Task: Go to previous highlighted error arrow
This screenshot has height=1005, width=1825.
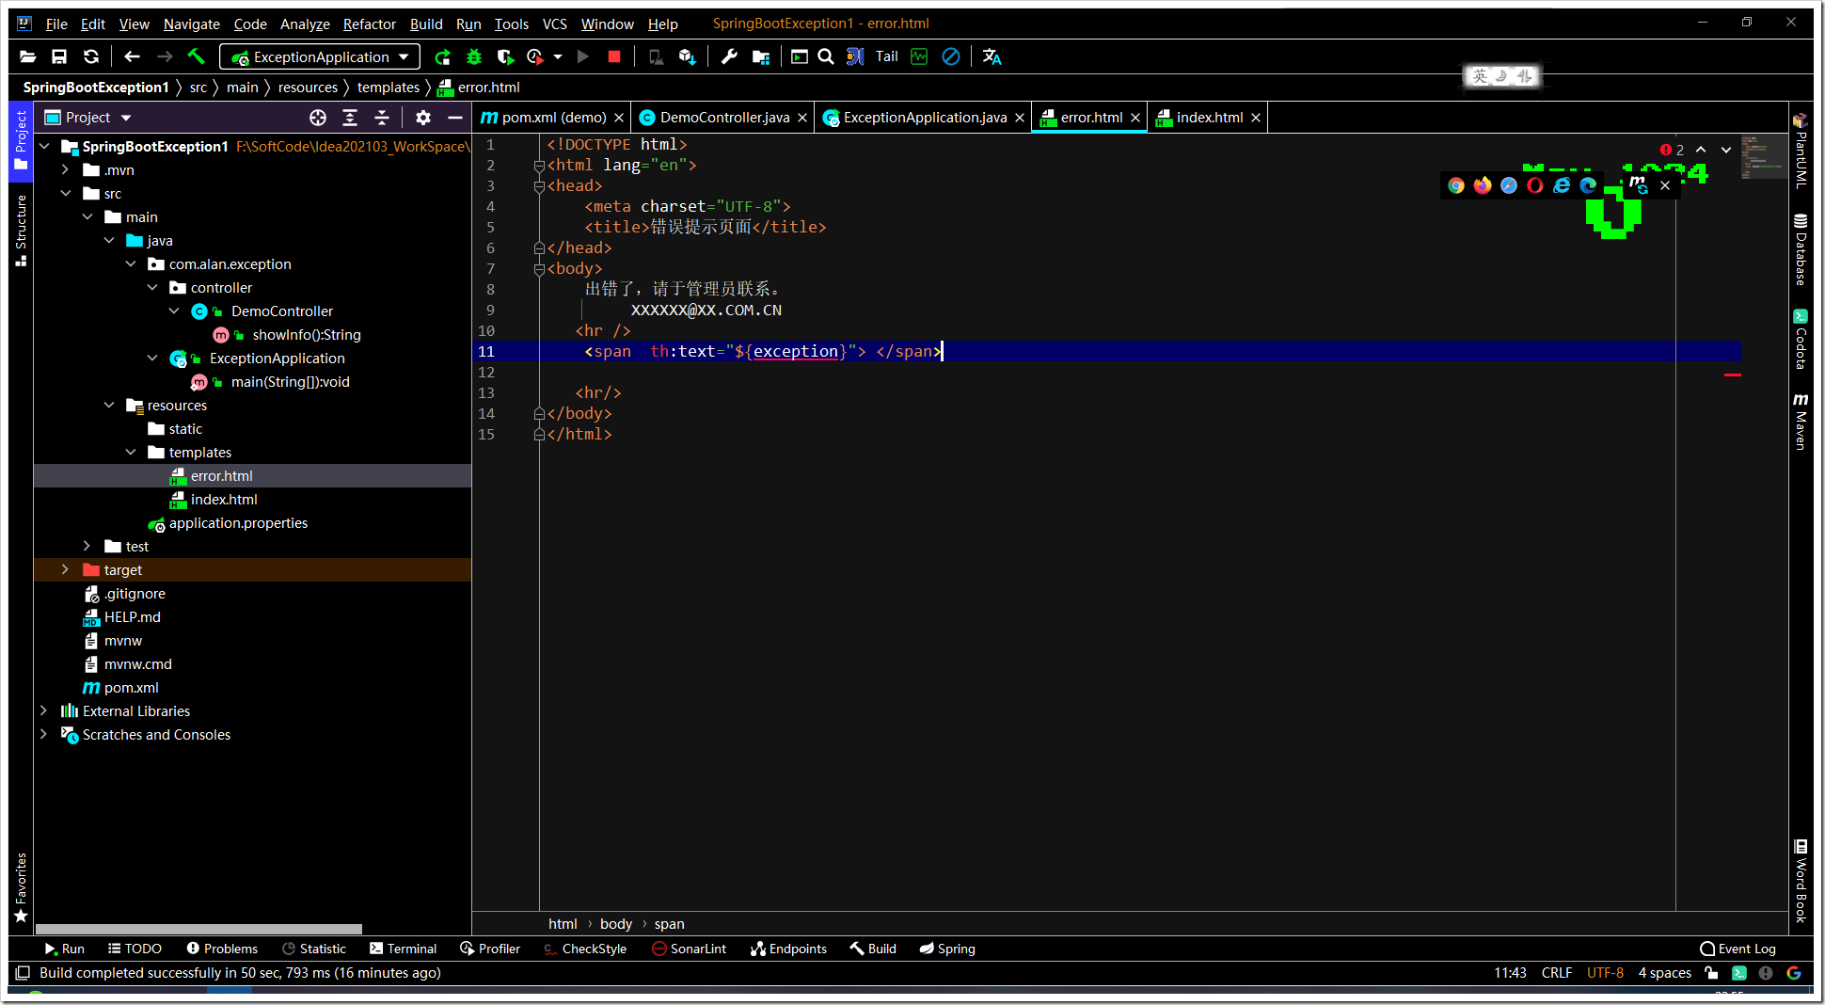Action: coord(1701,150)
